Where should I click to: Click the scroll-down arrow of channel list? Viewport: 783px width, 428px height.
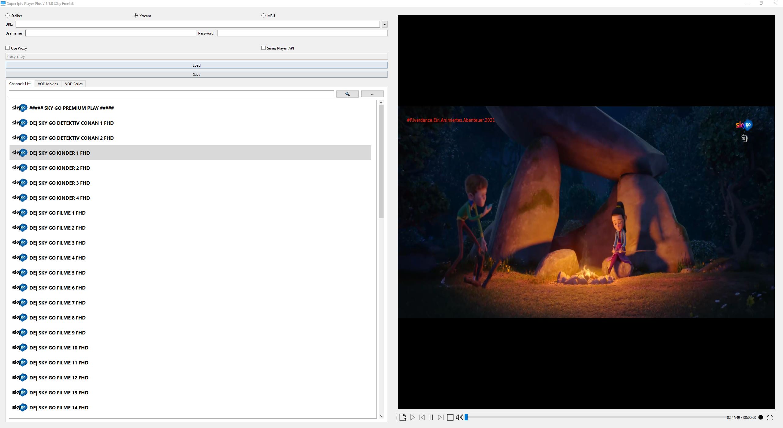381,416
